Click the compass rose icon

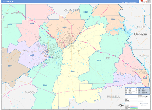point(121,105)
